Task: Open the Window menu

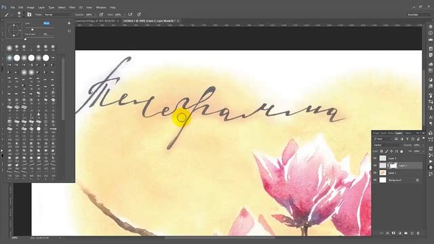Action: (101, 7)
